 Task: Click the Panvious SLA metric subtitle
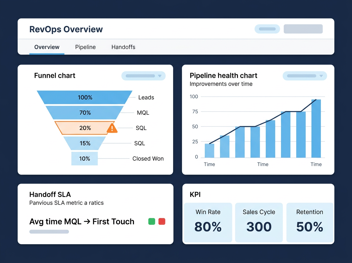point(67,203)
